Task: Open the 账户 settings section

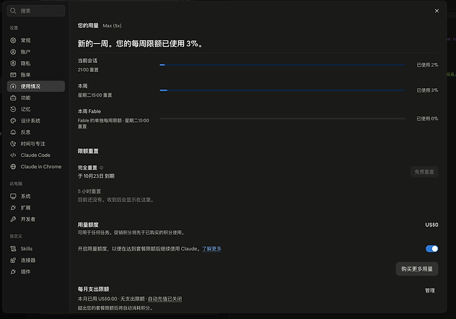Action: [x=36, y=52]
